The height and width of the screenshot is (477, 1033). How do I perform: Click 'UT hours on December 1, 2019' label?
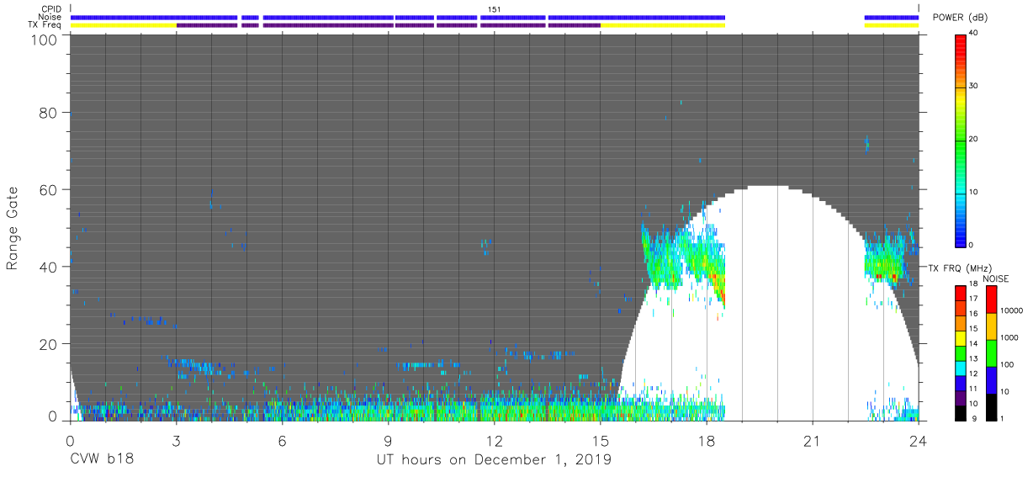click(494, 460)
